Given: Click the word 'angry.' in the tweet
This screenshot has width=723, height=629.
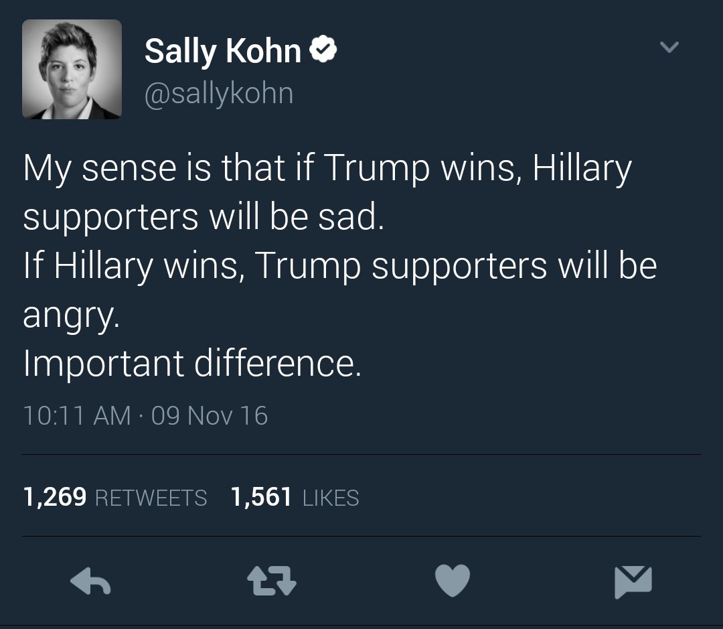Looking at the screenshot, I should coord(71,315).
